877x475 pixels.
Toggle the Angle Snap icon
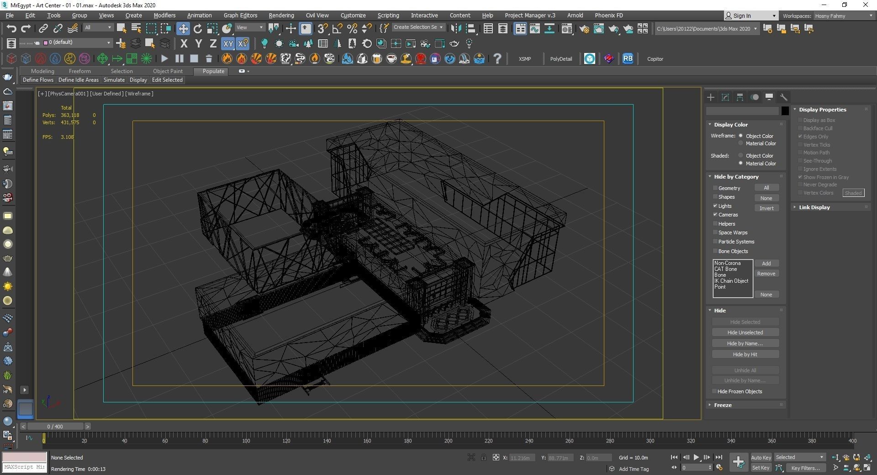click(337, 29)
